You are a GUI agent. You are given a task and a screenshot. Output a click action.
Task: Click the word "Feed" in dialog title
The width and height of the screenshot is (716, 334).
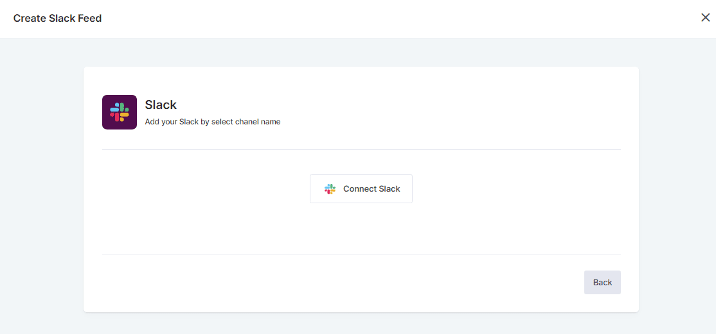(90, 18)
